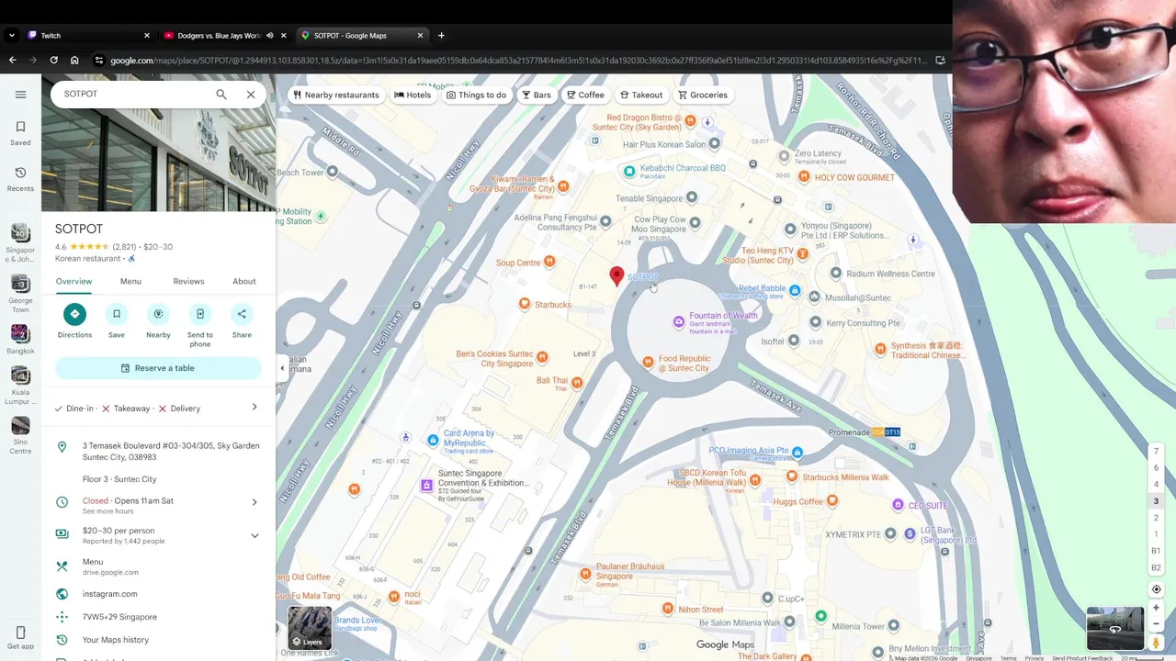Select floor level 2
Viewport: 1176px width, 661px height.
[1156, 518]
